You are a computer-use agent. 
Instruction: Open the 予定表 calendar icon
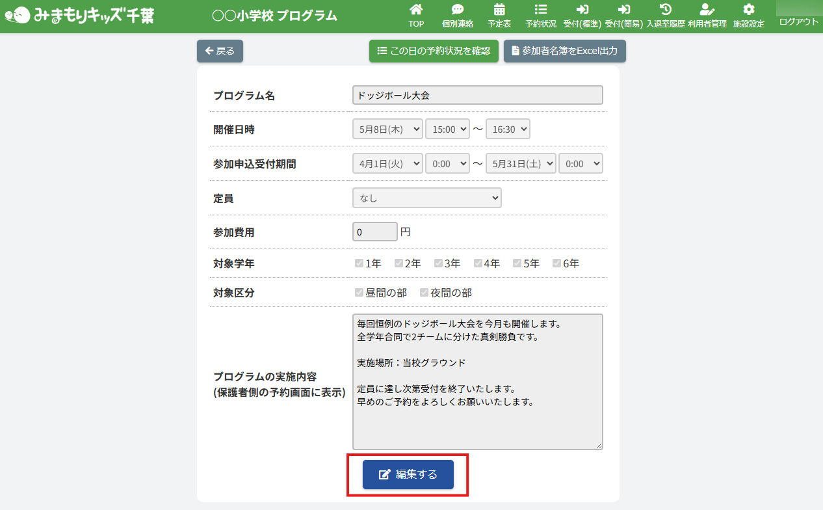click(499, 10)
